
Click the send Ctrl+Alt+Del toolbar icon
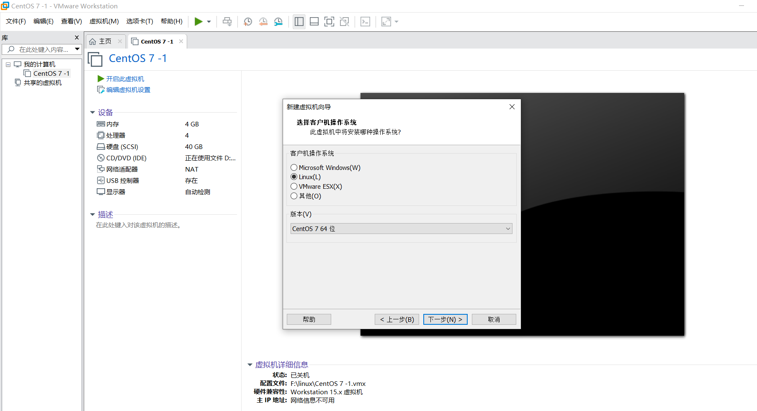[x=227, y=21]
